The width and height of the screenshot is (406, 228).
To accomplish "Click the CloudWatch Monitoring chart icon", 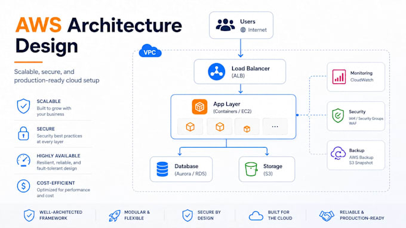I will 339,77.
